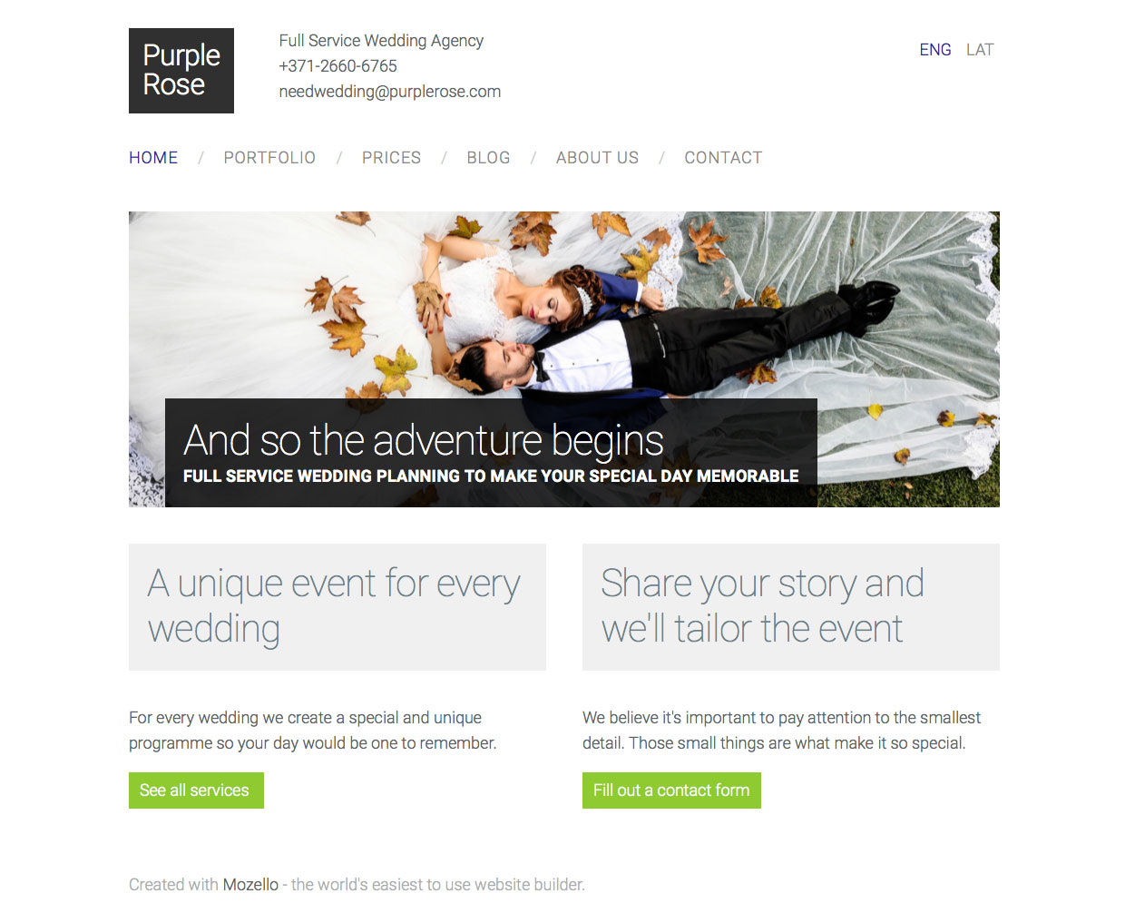Click the banner subtitle about wedding planning

pos(491,476)
